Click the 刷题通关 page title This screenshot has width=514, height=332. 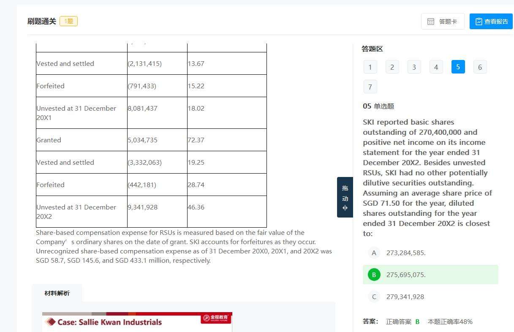[x=41, y=21]
